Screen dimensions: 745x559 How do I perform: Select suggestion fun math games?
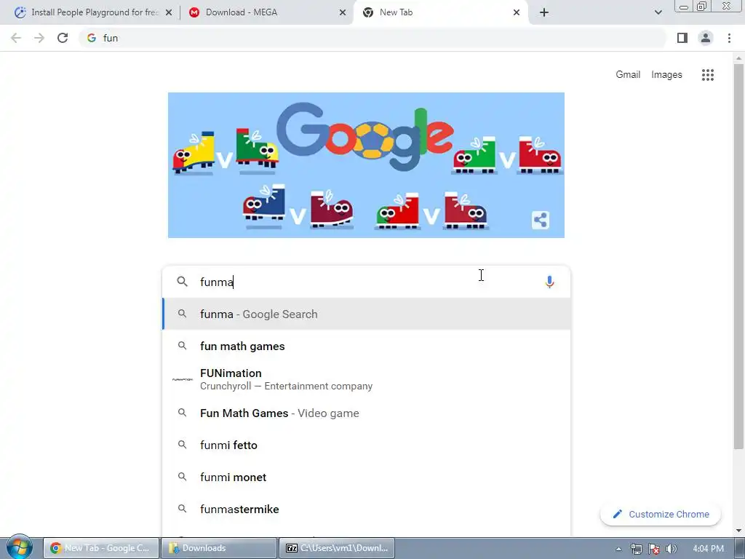point(367,346)
